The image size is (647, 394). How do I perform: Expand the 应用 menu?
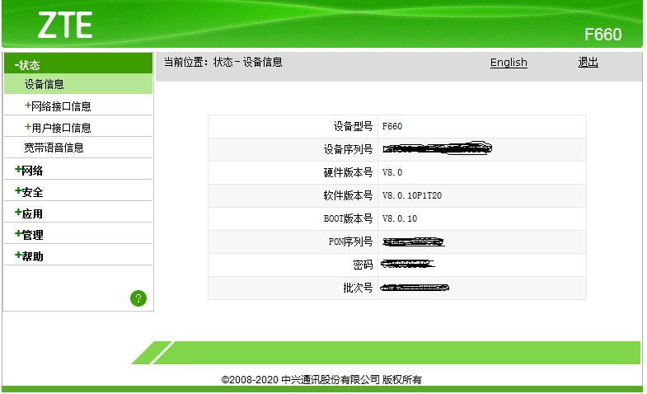(x=29, y=213)
